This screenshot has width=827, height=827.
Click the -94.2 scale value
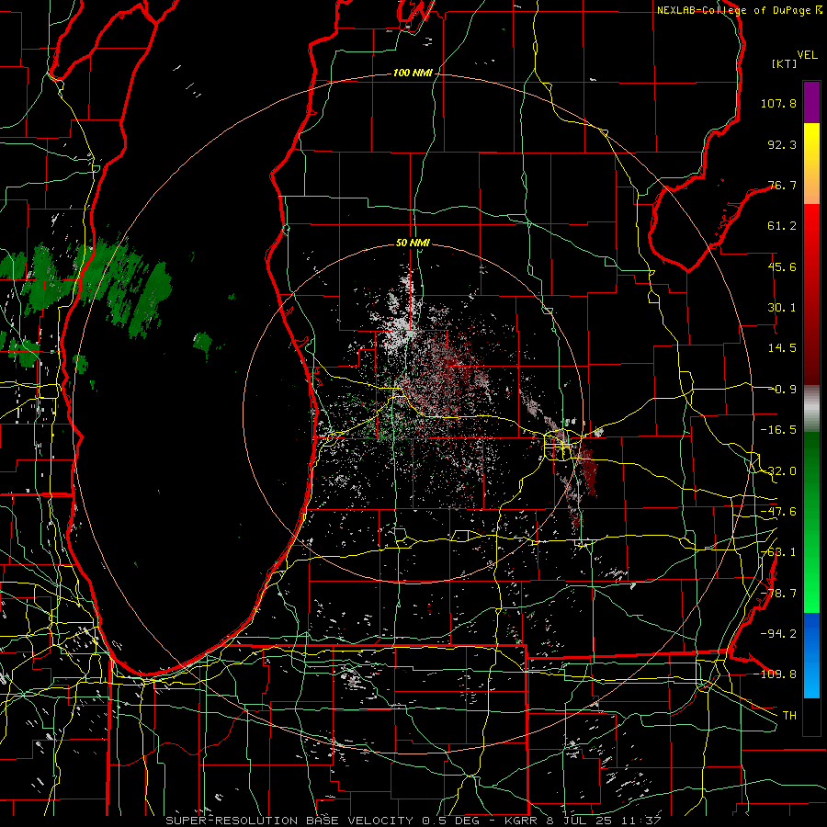tap(778, 633)
